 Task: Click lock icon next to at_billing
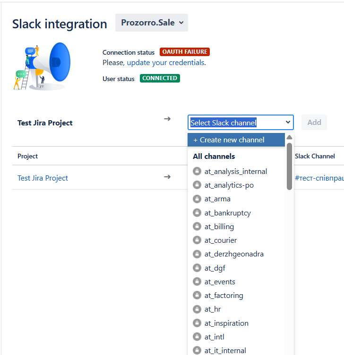coord(197,227)
